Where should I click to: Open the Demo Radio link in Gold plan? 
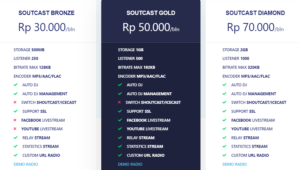[x=130, y=164]
